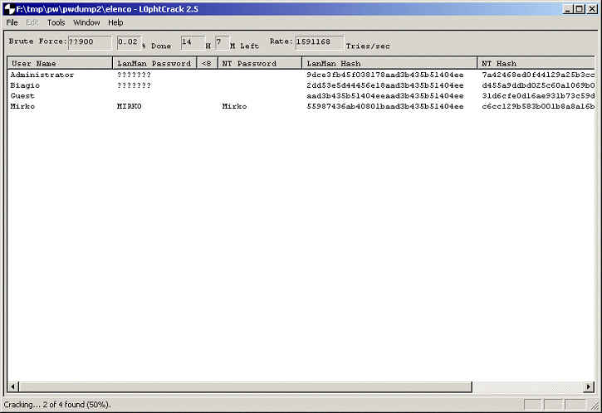Click LanMan hash starting 2dd53e5d44456e18
Viewport: 602px width, 413px height.
click(385, 85)
